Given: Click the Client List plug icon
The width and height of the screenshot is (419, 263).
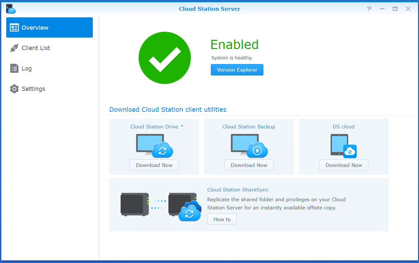Looking at the screenshot, I should coord(14,48).
